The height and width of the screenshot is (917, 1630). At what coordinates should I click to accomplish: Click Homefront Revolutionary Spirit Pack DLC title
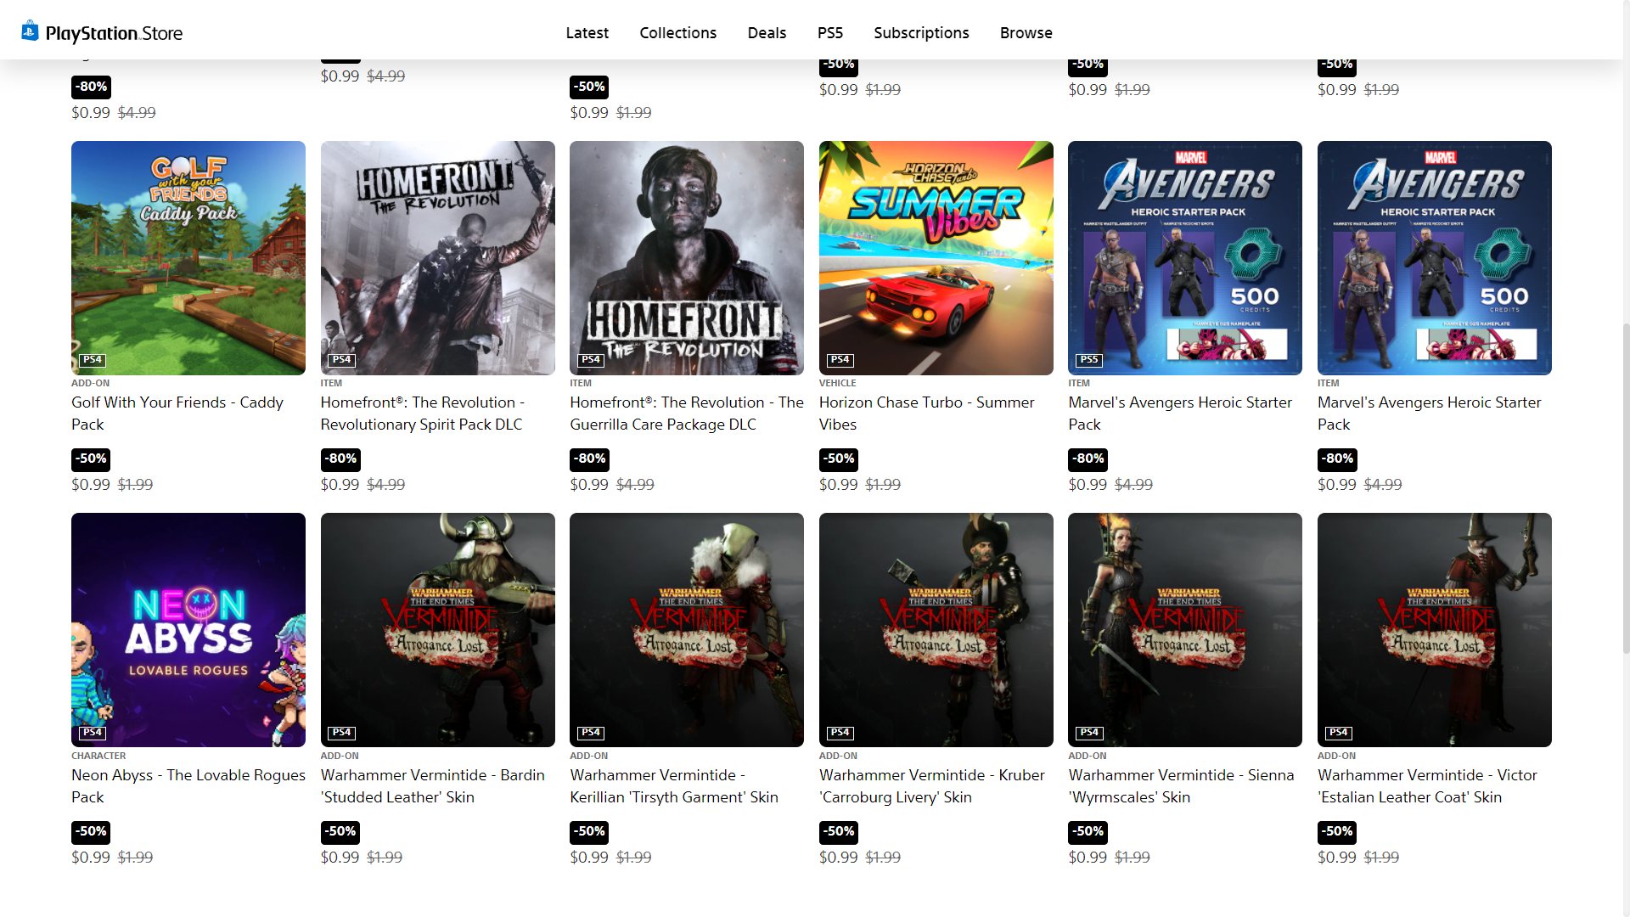click(422, 413)
